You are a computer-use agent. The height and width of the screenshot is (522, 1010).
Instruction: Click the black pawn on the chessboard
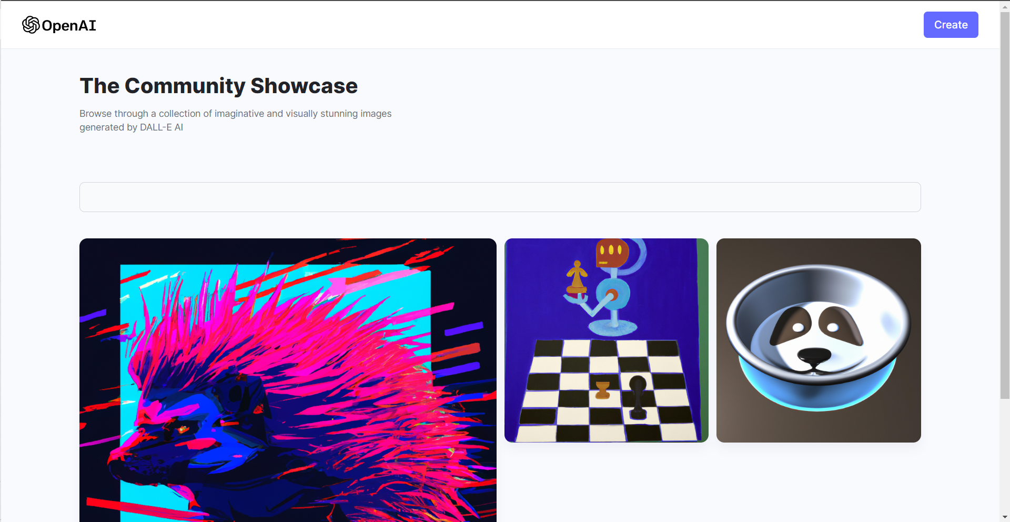coord(638,397)
